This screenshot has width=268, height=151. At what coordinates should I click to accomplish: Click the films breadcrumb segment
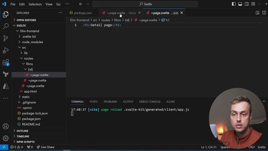pos(117,20)
